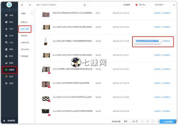Click 系统管理 in the top bar
Image resolution: width=178 pixels, height=125 pixels.
click(126, 5)
